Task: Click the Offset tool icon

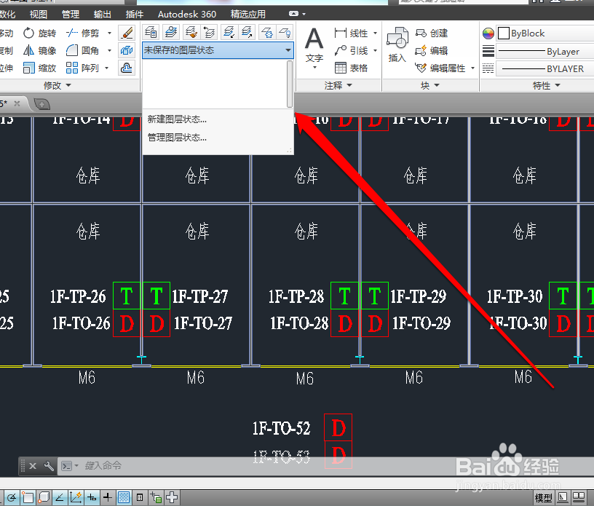Action: click(127, 68)
